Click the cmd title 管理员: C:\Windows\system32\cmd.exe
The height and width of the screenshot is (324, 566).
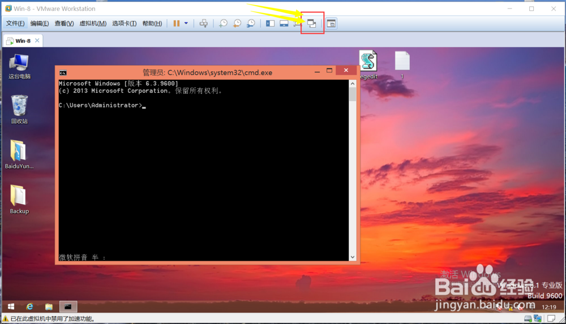coord(208,72)
